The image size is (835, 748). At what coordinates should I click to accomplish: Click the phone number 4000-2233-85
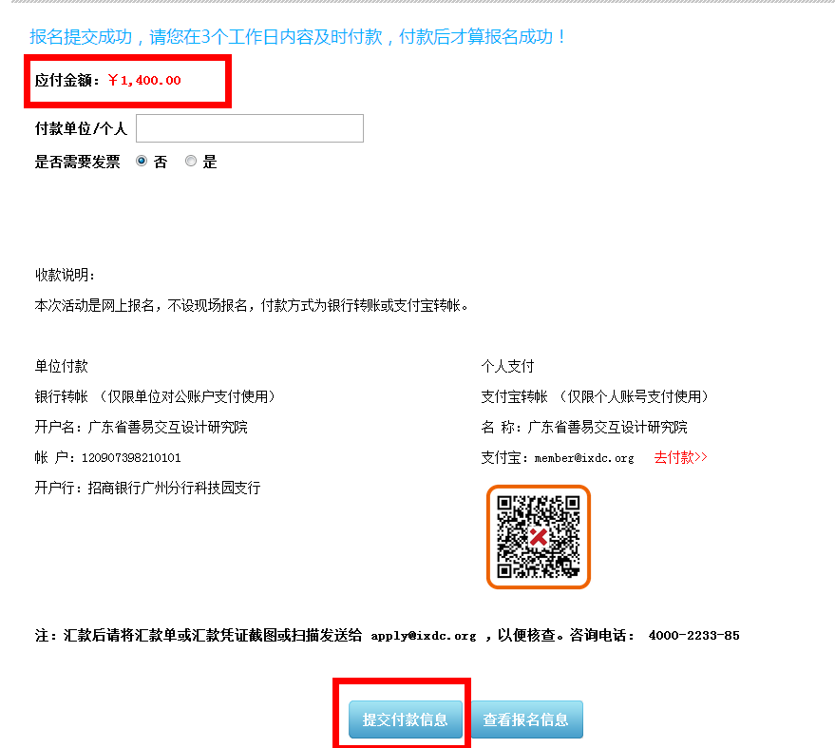click(x=693, y=636)
